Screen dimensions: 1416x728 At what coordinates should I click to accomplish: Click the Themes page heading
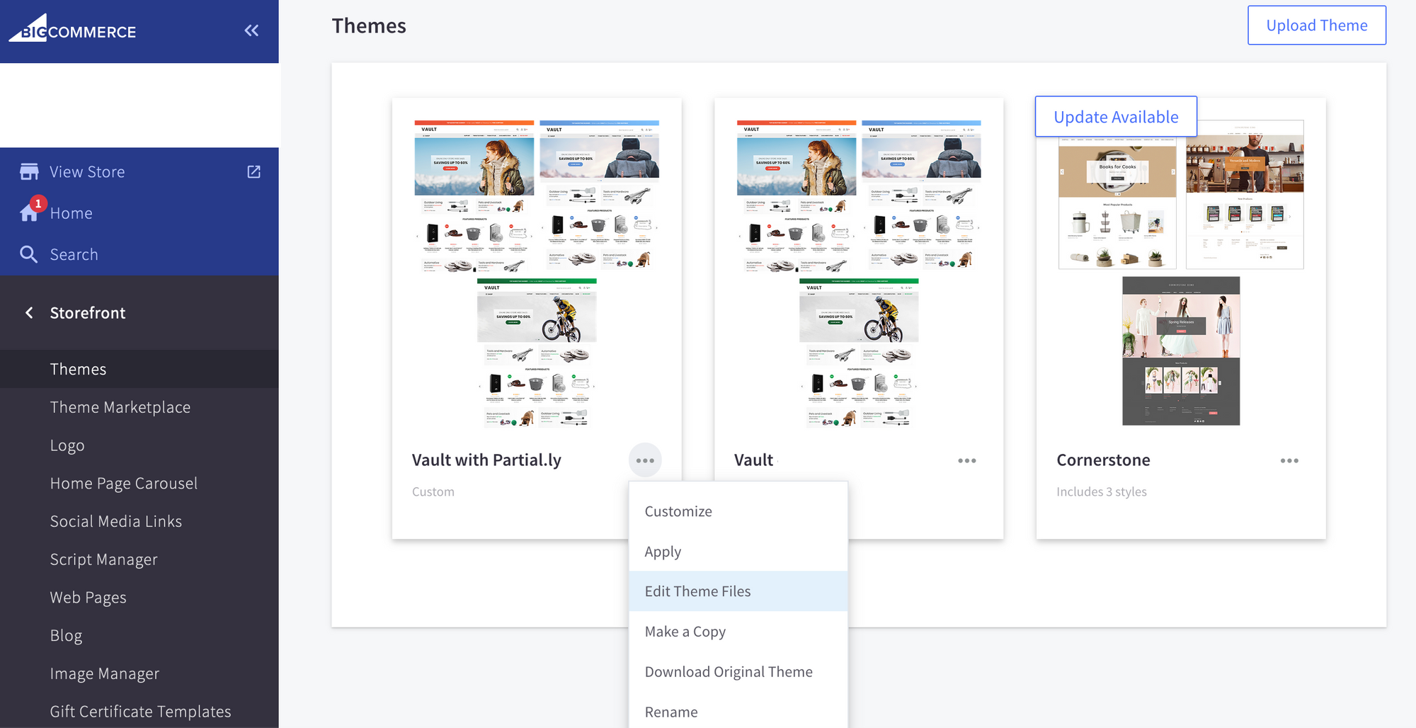369,25
